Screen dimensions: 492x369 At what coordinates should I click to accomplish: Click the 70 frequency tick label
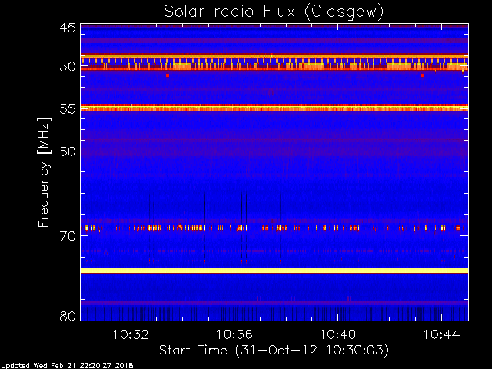[68, 236]
